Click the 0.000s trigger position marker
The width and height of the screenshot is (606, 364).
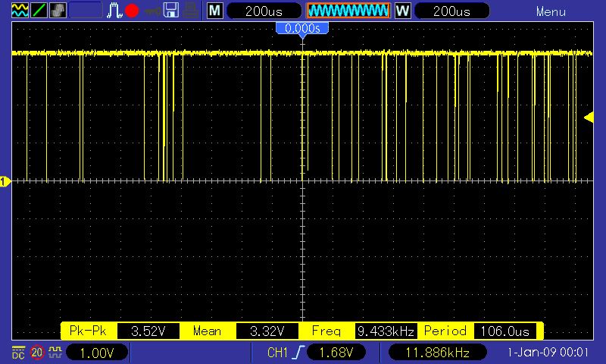[x=302, y=28]
